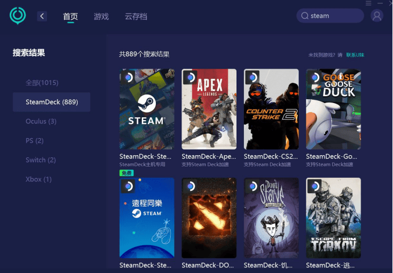Open the 云存档 tab
393x273 pixels.
pos(136,16)
